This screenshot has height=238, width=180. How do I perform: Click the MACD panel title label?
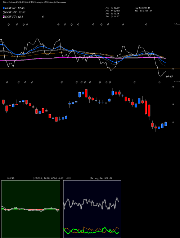10,178
